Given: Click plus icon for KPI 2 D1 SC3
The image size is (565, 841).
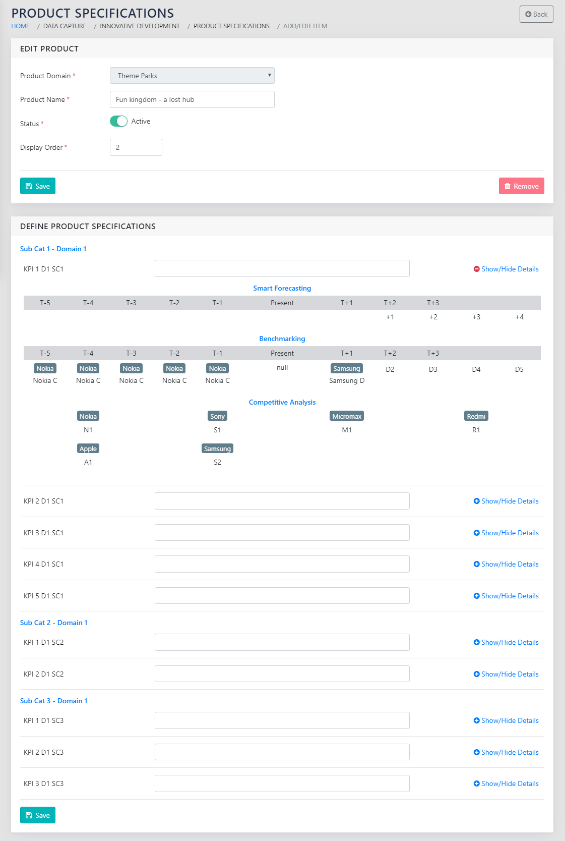Looking at the screenshot, I should point(476,753).
